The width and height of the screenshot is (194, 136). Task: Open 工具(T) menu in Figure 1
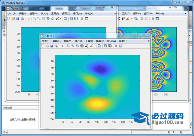[x=55, y=13]
